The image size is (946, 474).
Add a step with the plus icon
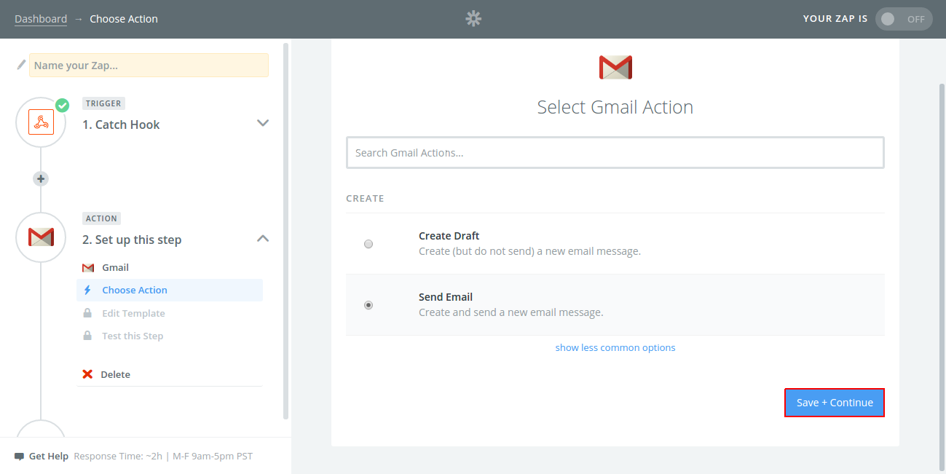[41, 178]
